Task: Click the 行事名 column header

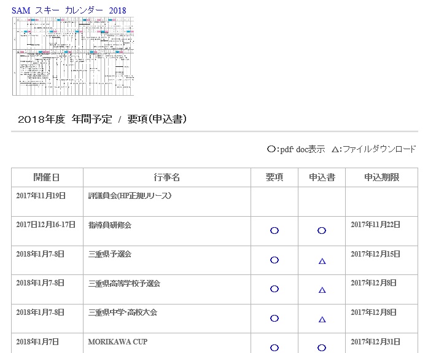Action: pos(166,177)
